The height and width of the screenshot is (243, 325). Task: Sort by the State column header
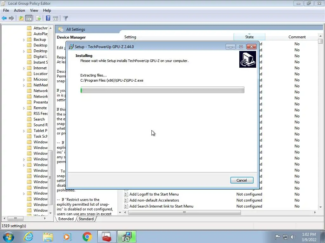pos(249,37)
